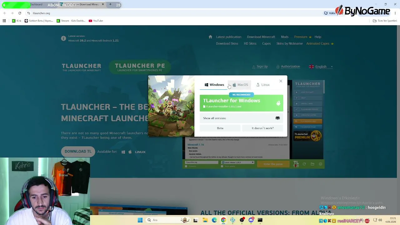Open the Chrome three-dot menu

click(x=395, y=13)
